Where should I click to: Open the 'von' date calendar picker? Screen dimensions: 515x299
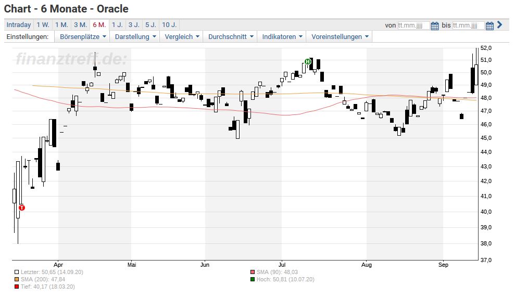(x=434, y=25)
